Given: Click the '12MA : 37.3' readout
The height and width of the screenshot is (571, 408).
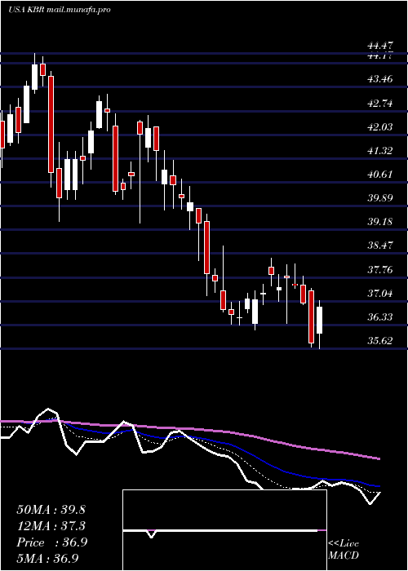Looking at the screenshot, I should coord(51,526).
